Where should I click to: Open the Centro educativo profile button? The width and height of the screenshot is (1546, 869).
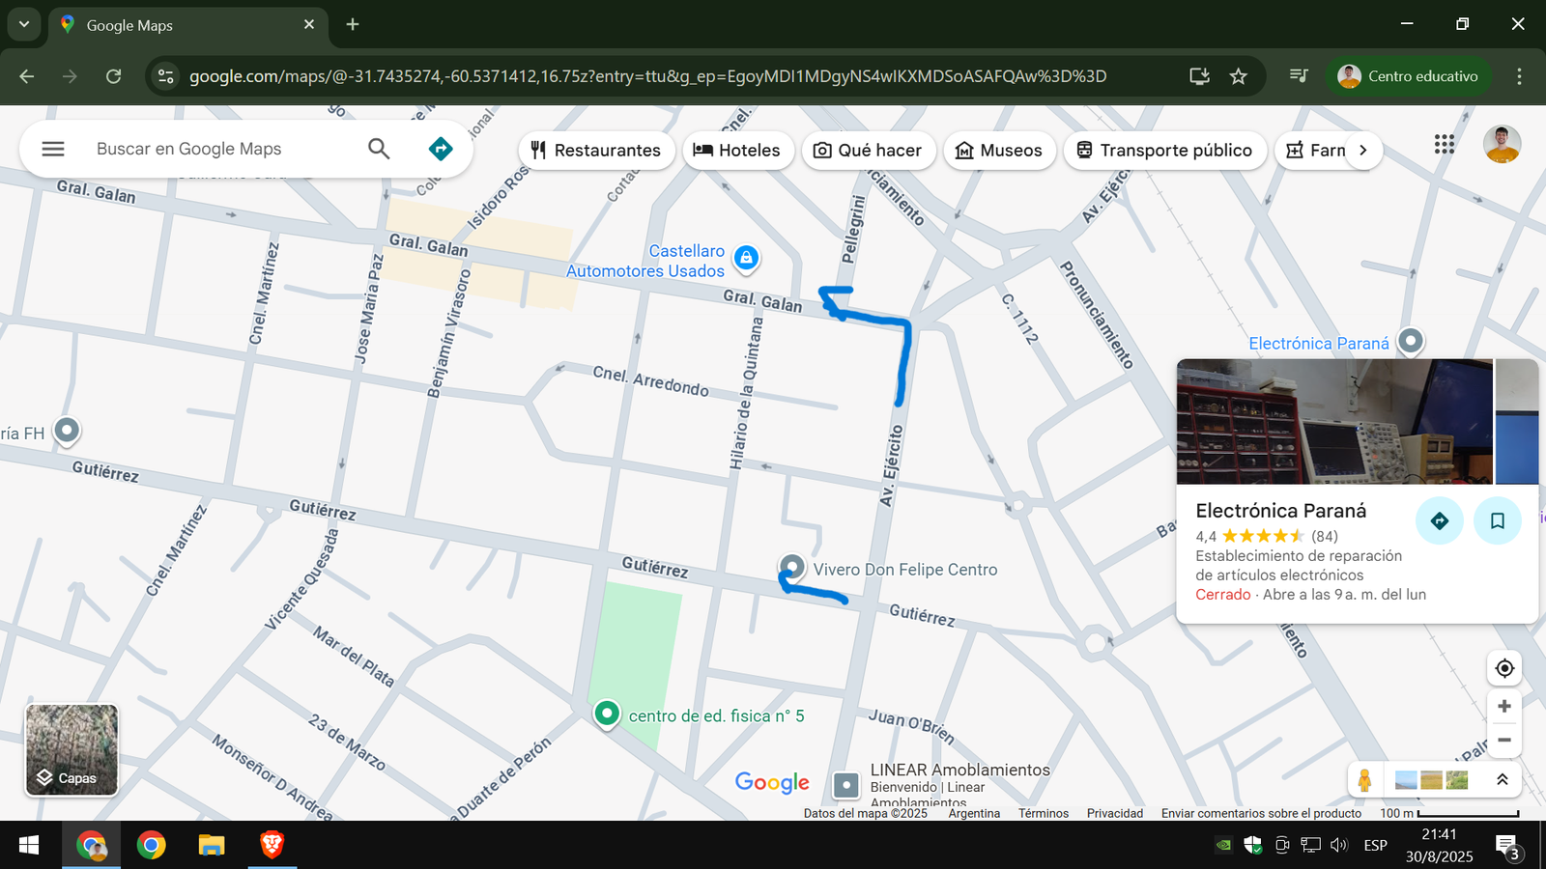pos(1409,76)
